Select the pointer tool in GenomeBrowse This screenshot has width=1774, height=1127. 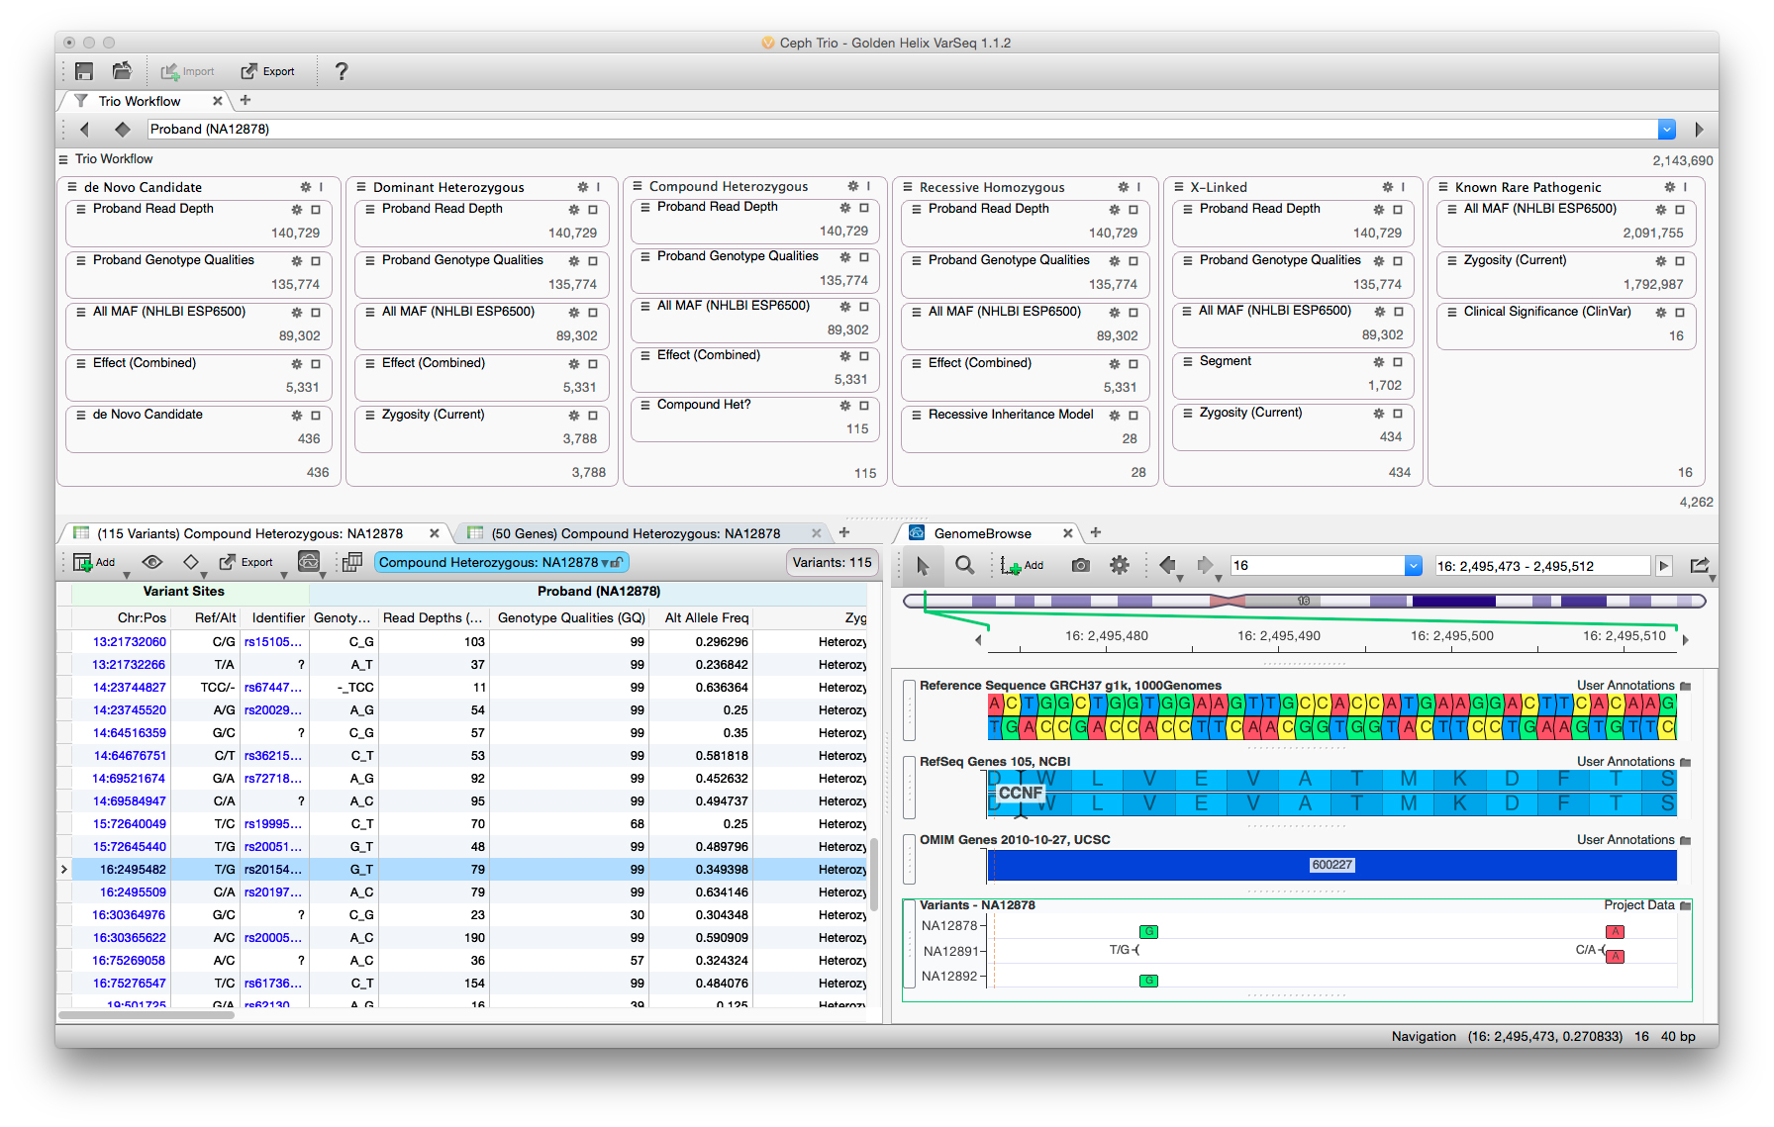pyautogui.click(x=923, y=566)
